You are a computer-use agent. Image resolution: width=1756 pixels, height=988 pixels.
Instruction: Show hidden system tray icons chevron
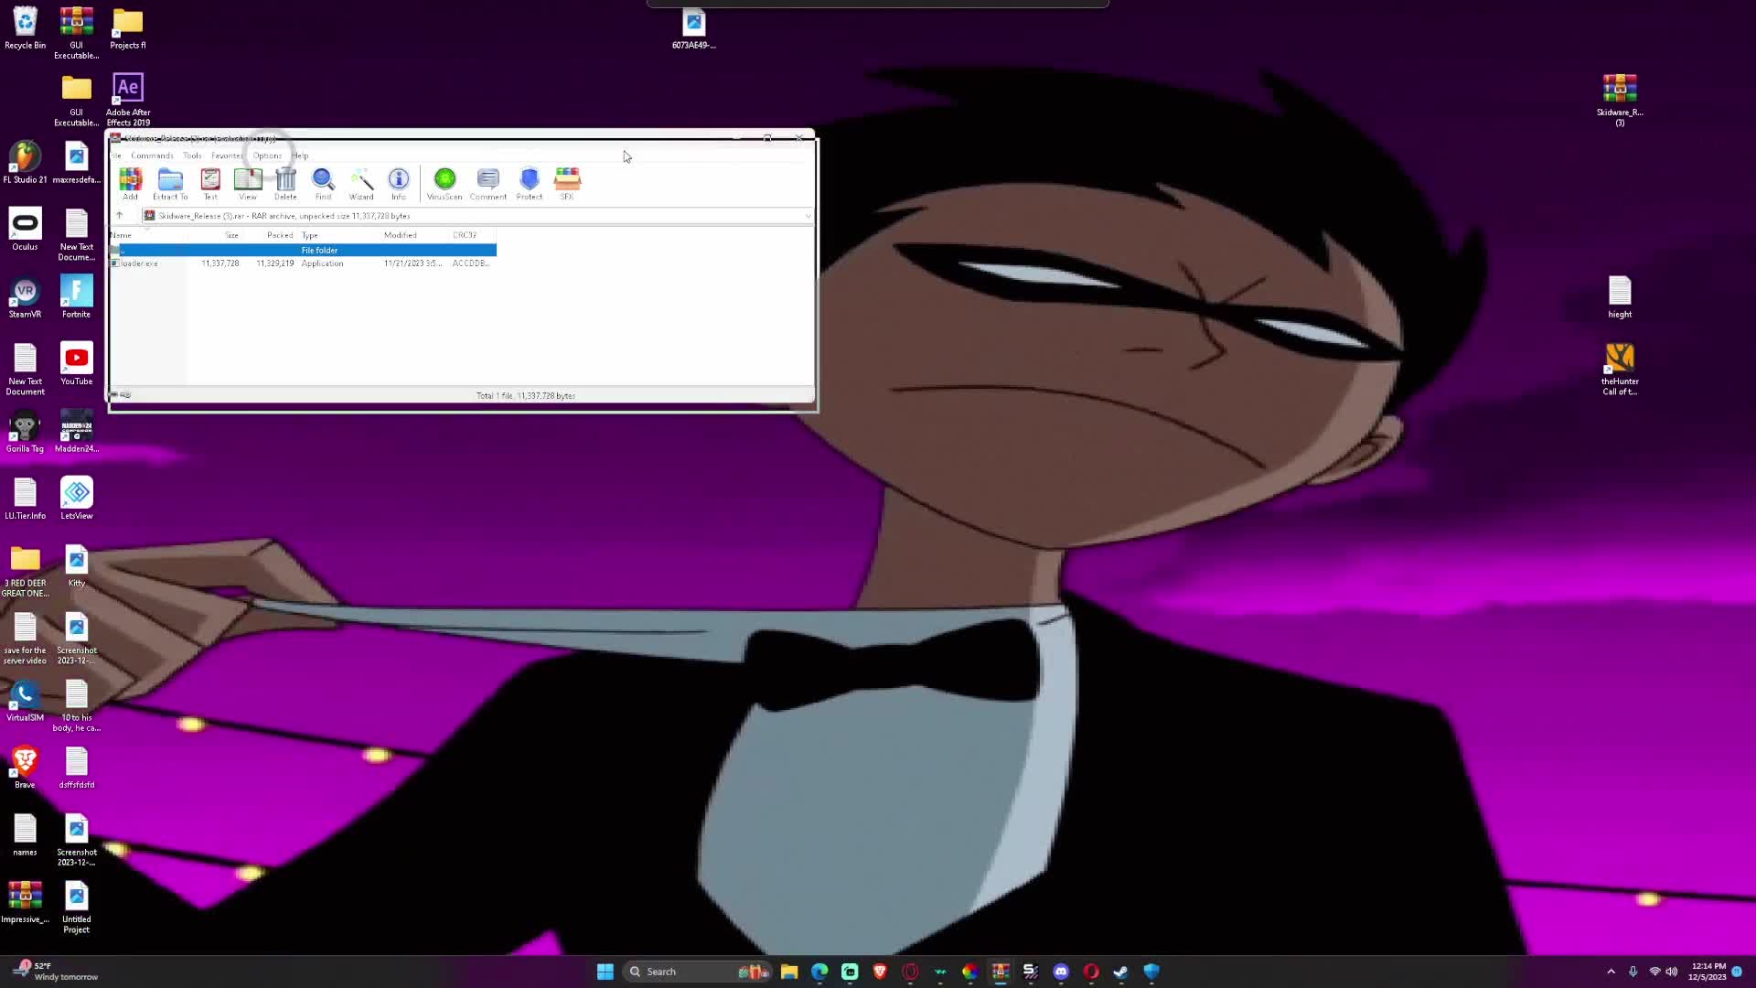point(1611,972)
